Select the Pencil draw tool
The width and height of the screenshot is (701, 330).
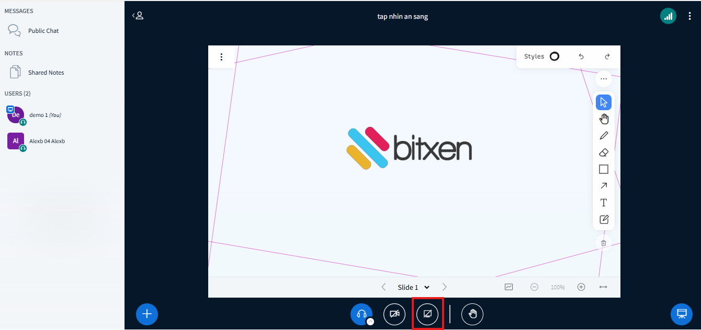pyautogui.click(x=604, y=136)
